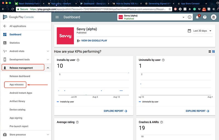The width and height of the screenshot is (219, 140).
Task: Open the notifications bell
Action: pos(197,17)
